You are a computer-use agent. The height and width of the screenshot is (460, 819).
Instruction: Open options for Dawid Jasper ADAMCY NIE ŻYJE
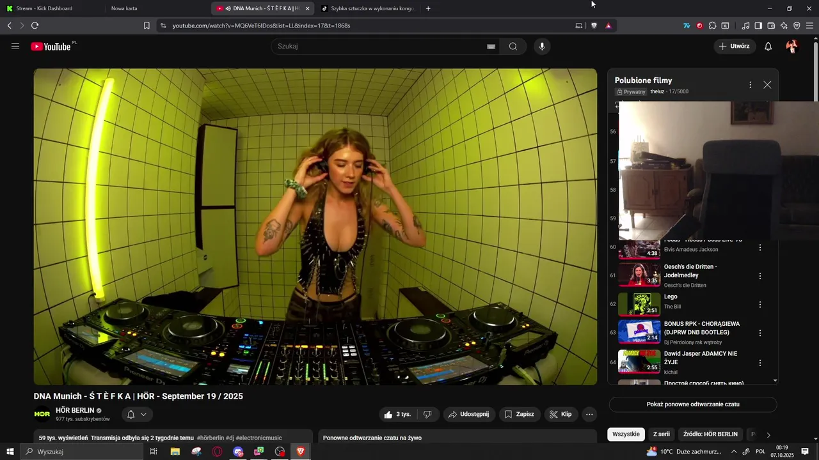[x=760, y=362]
